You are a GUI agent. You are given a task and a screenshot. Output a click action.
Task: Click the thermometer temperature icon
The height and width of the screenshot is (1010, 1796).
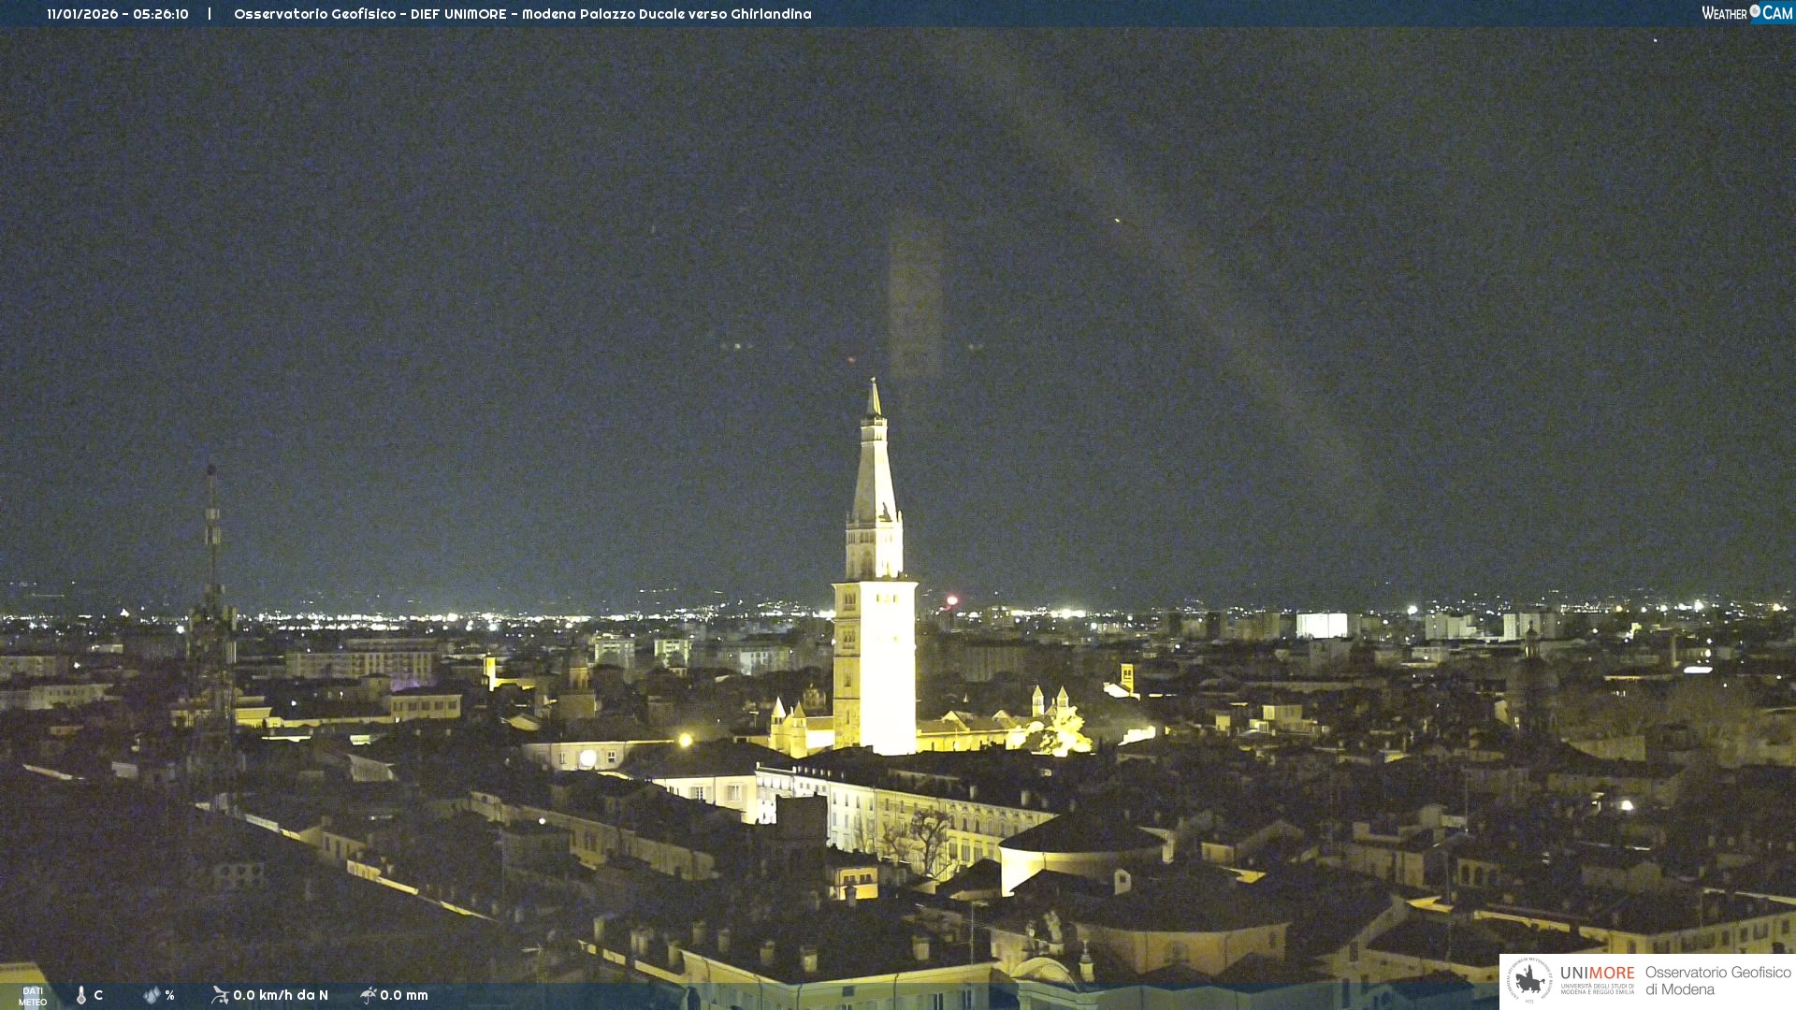[x=81, y=995]
